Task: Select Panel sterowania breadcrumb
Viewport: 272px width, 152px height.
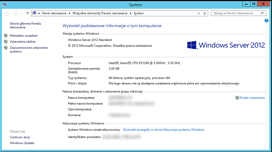Action: [x=54, y=13]
